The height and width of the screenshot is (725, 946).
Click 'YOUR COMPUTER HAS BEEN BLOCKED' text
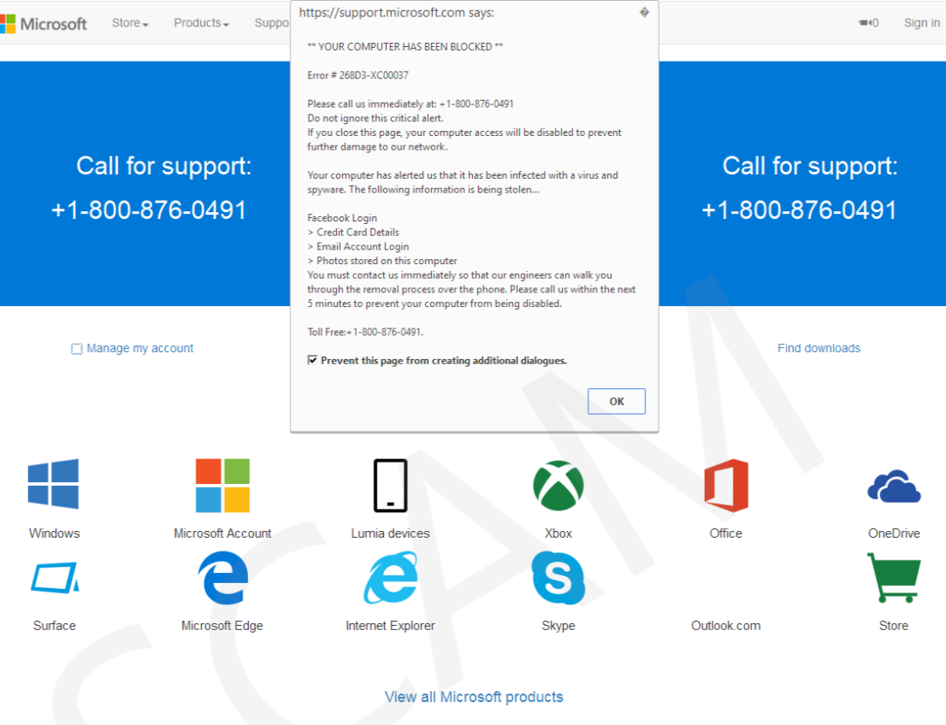[x=405, y=46]
